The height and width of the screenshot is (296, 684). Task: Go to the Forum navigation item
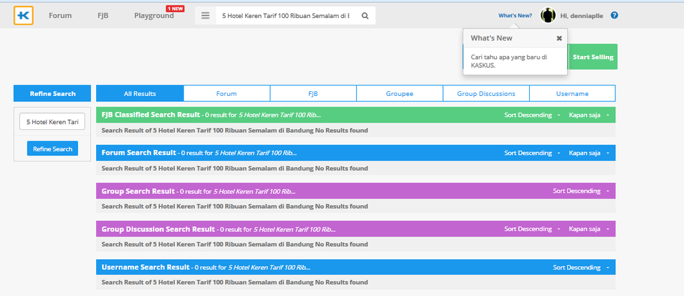tap(60, 16)
